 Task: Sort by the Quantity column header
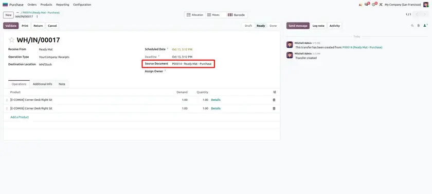(203, 92)
